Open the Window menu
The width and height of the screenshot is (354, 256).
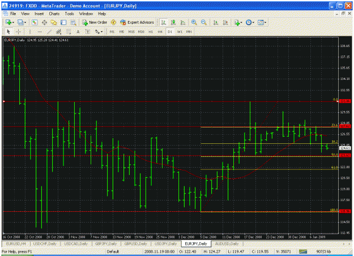(86, 14)
